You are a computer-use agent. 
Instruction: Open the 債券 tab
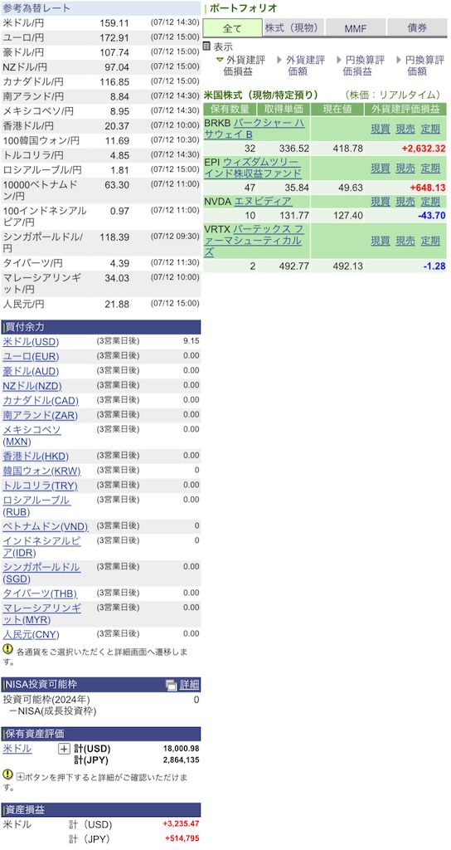click(416, 27)
